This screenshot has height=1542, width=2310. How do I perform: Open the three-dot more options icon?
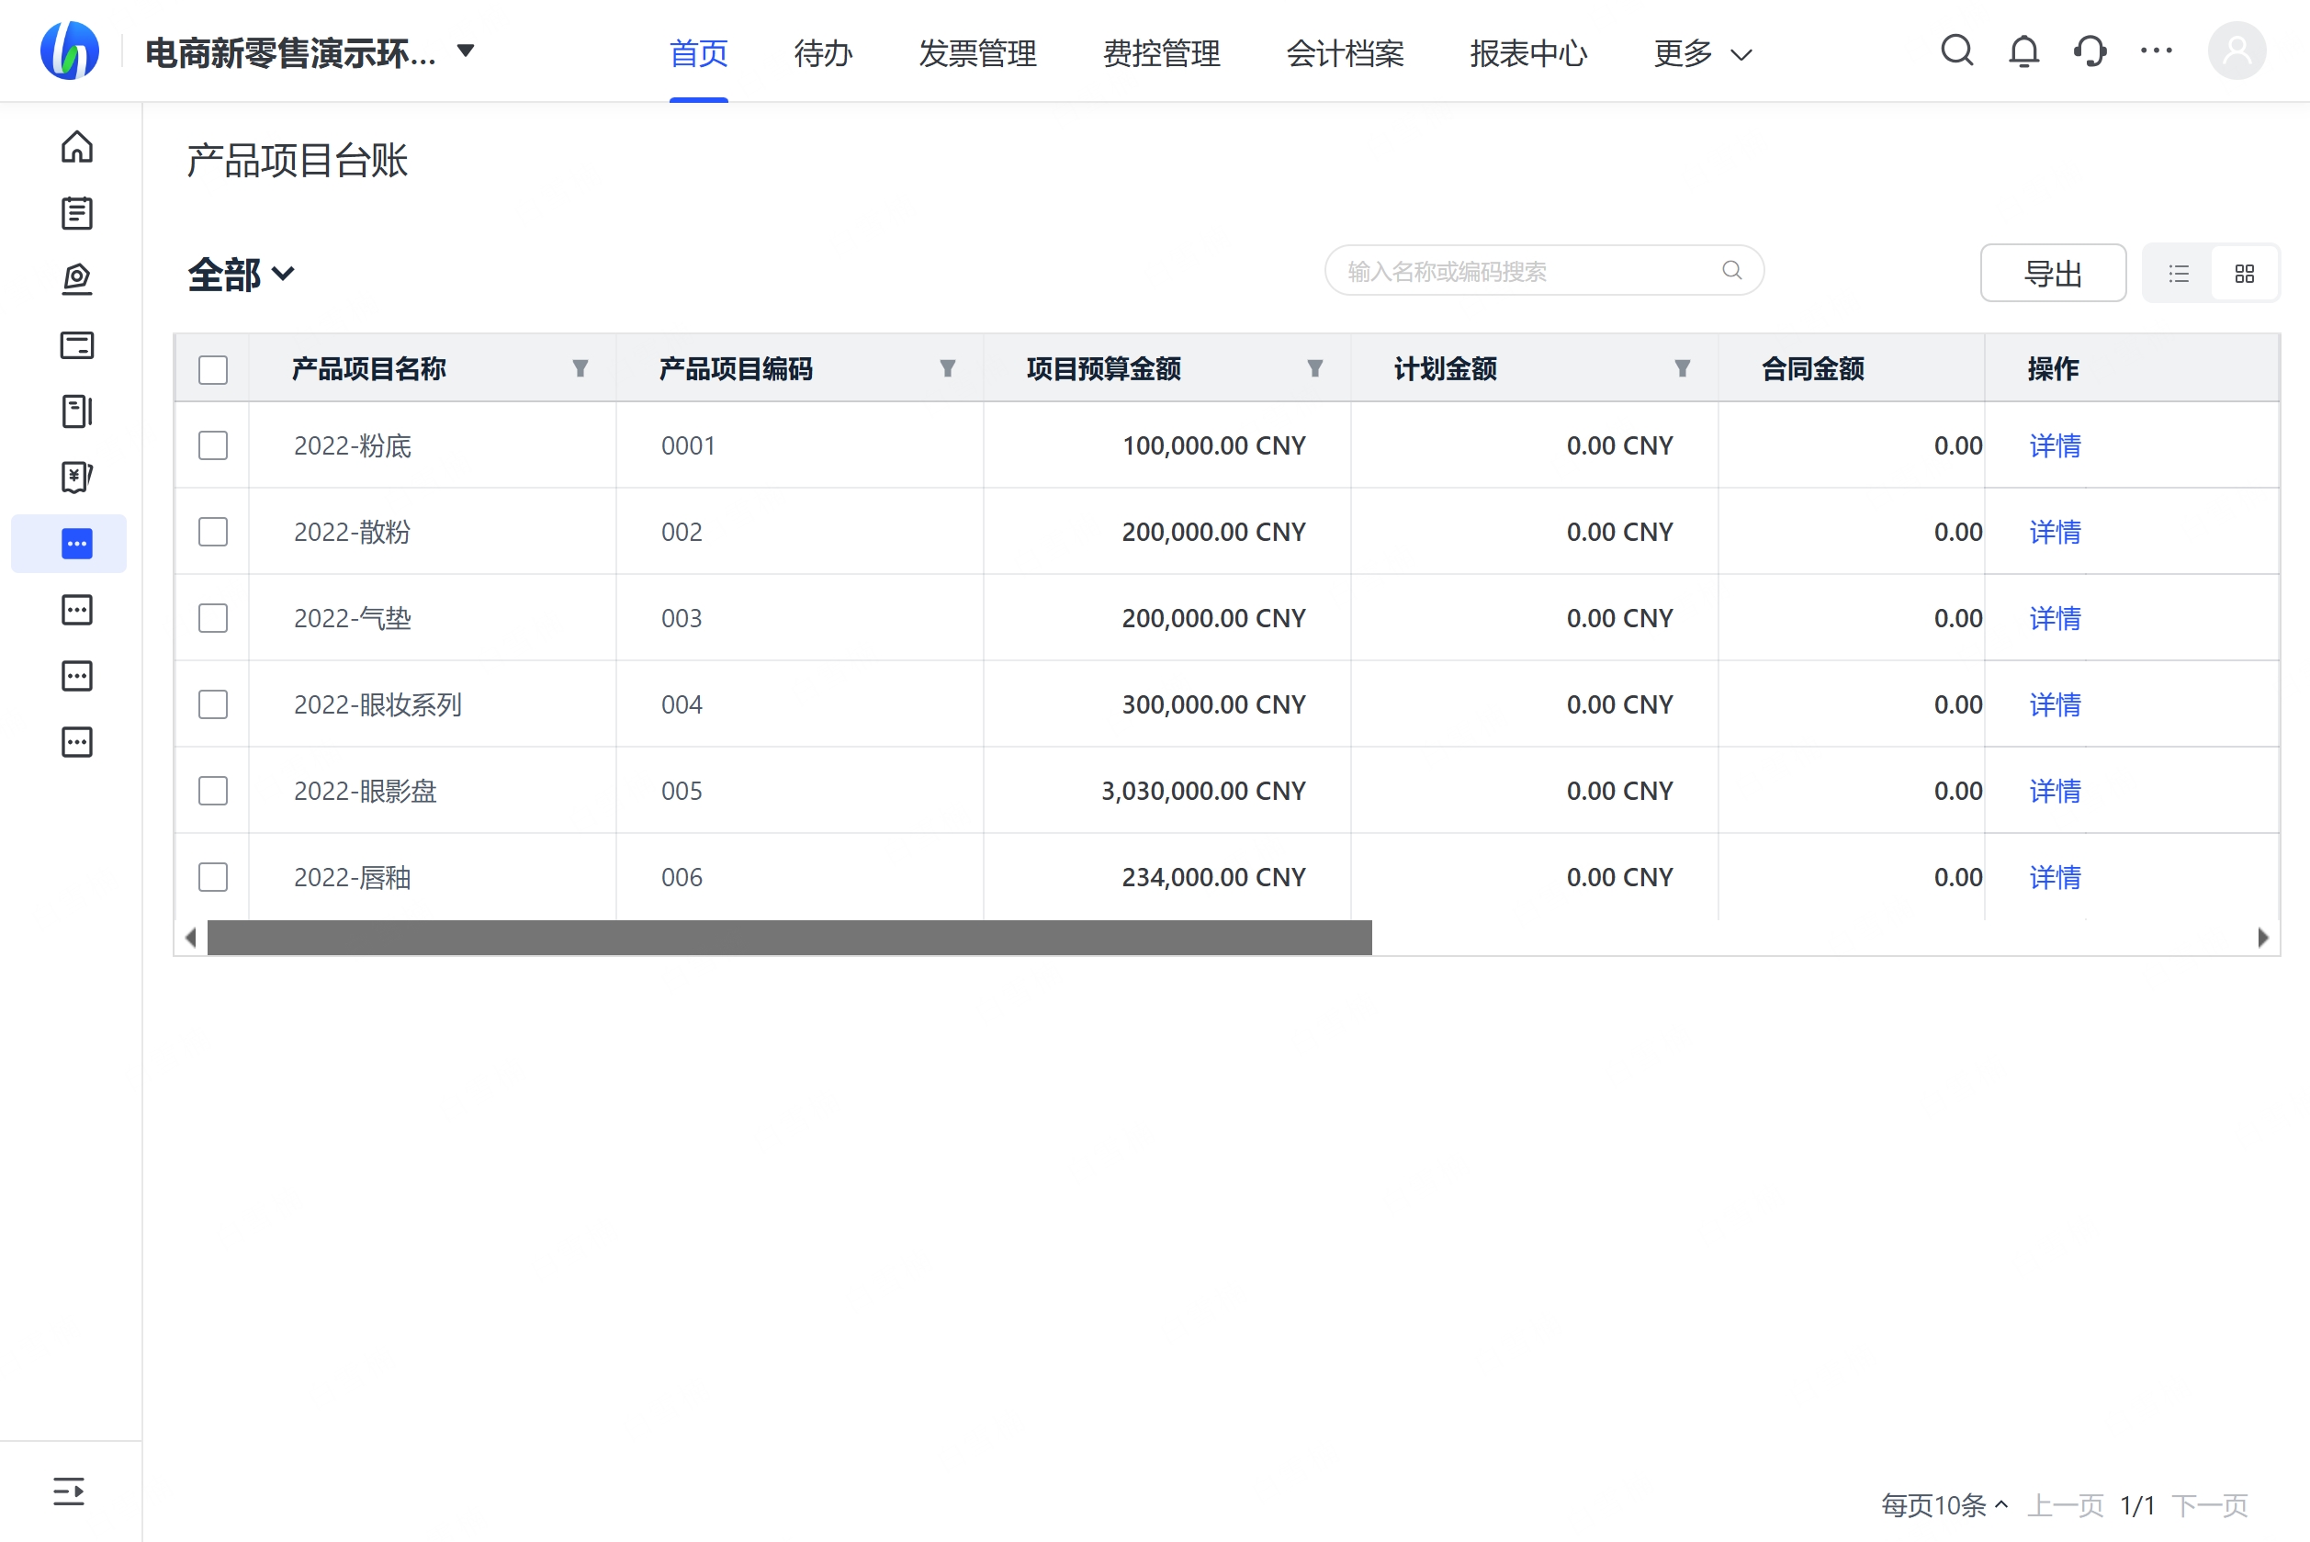[x=2157, y=51]
